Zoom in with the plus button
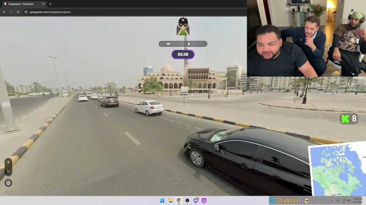The image size is (366, 205). [x=8, y=162]
